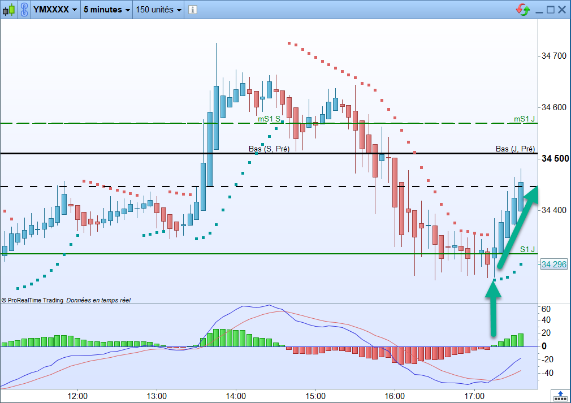Close the chart window
The image size is (571, 403).
tap(562, 10)
